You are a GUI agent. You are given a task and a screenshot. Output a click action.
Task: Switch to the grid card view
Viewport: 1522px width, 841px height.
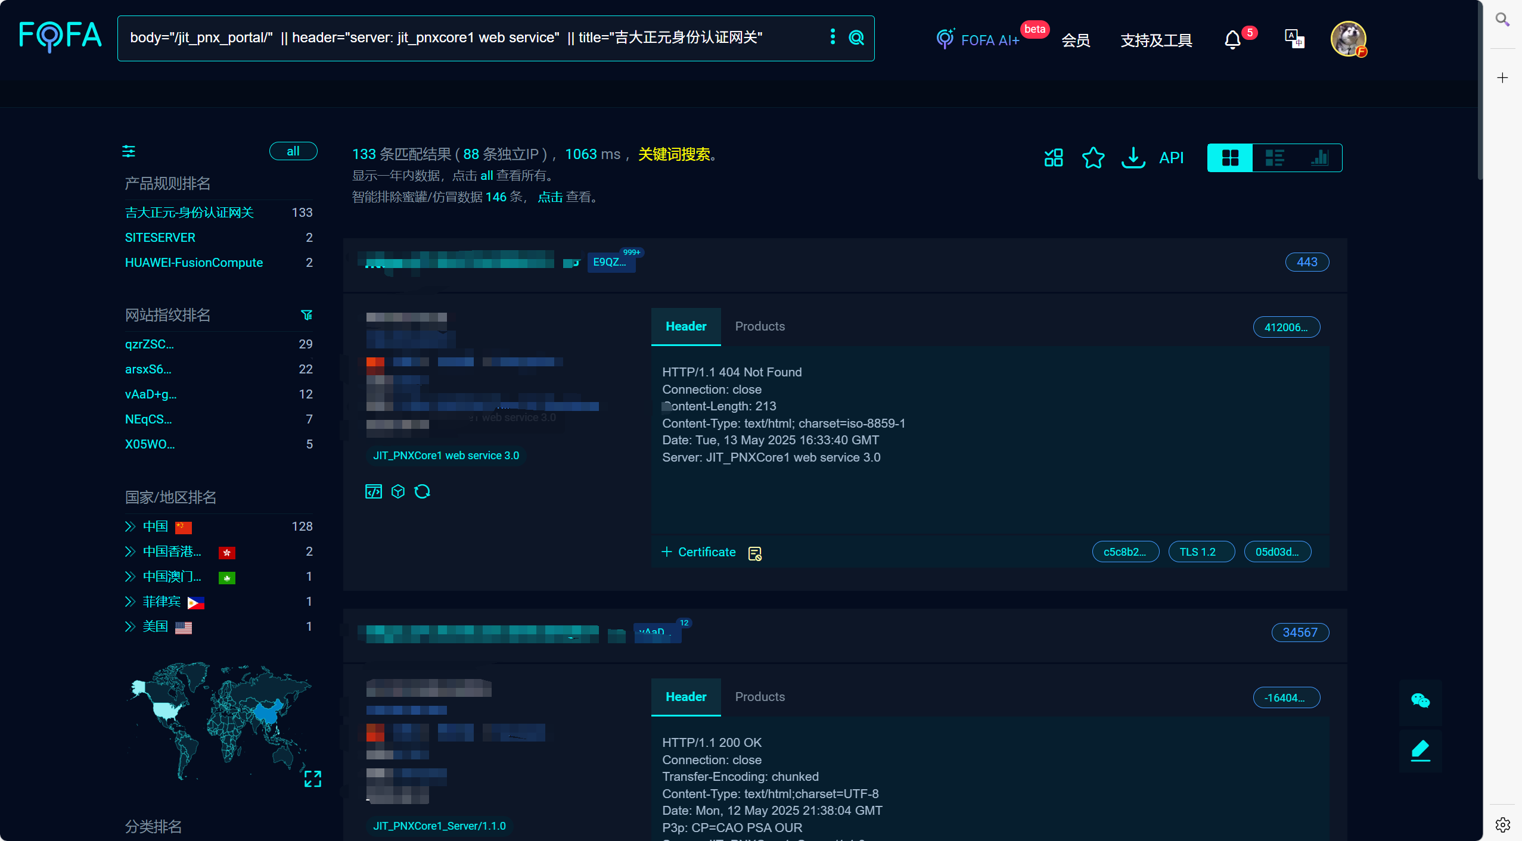(x=1230, y=158)
